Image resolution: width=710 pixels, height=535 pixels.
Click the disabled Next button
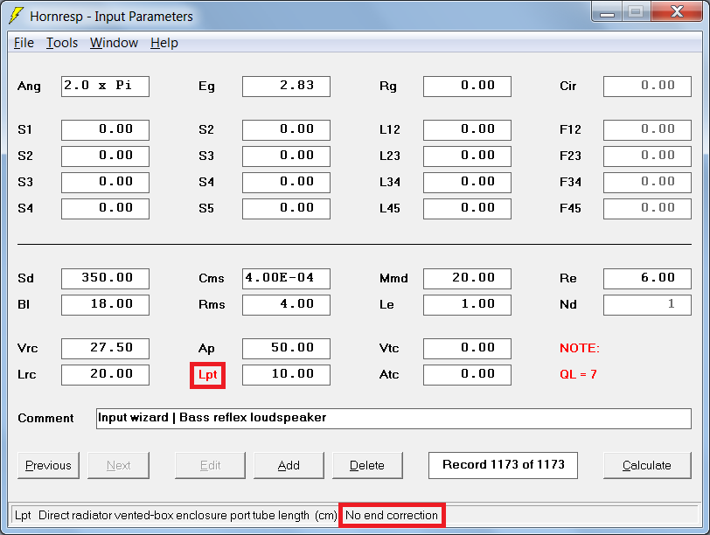point(118,465)
